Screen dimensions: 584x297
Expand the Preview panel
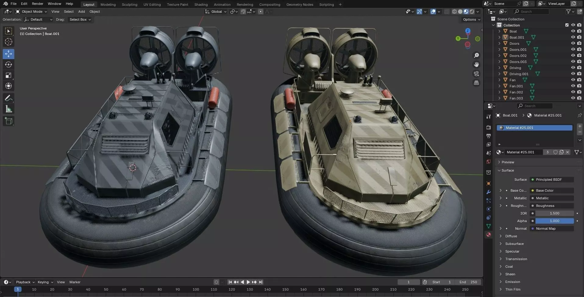tap(507, 162)
